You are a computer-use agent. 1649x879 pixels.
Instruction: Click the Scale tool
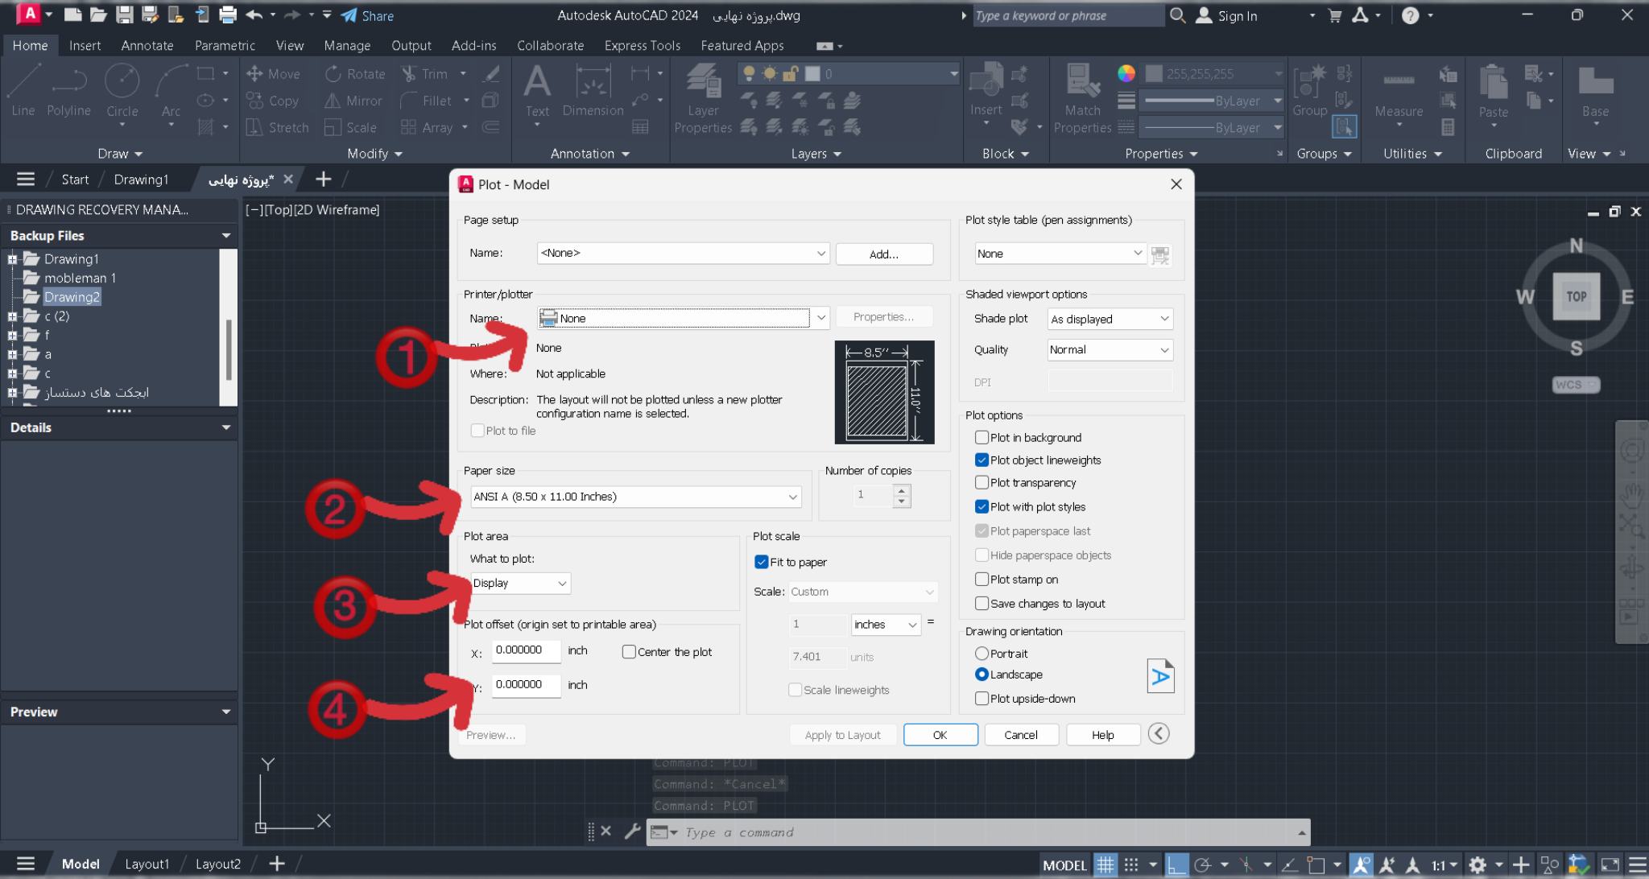click(x=351, y=127)
